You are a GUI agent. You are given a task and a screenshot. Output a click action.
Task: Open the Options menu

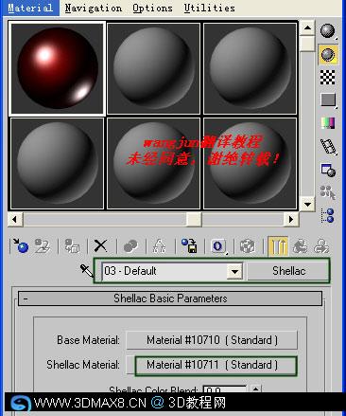[152, 8]
